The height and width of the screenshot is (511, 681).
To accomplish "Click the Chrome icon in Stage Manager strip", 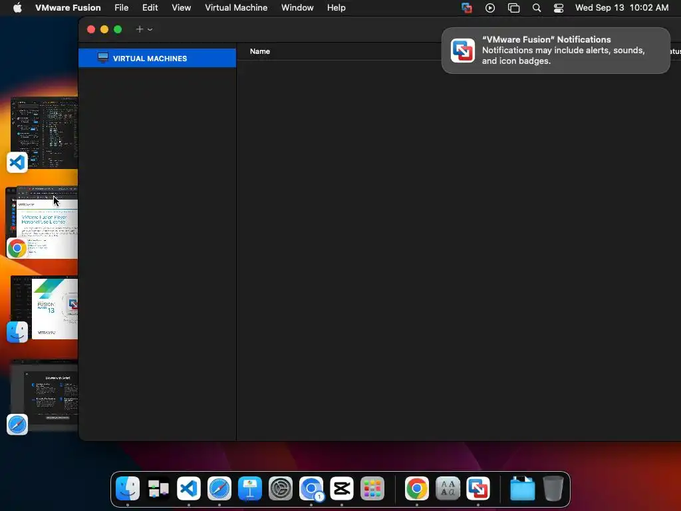I will (17, 248).
